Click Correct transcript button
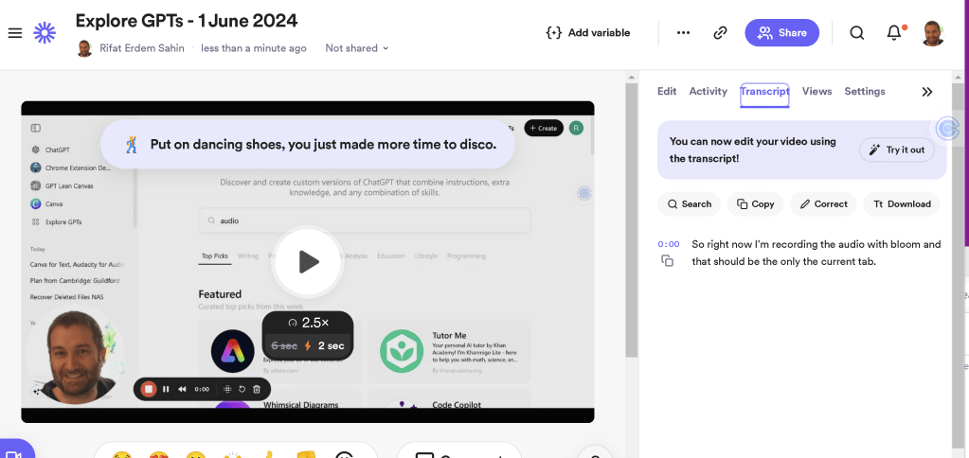969x458 pixels. click(823, 204)
